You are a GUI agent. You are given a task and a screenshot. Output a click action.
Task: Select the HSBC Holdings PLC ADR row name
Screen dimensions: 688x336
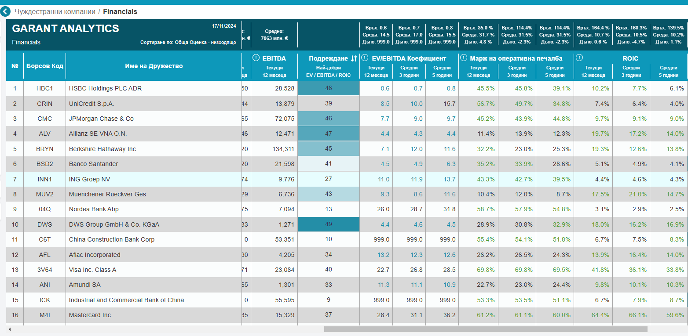click(105, 88)
